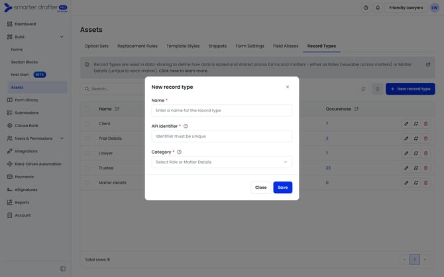Image resolution: width=444 pixels, height=277 pixels.
Task: Click the Friendly Lawyers account button
Action: coord(406,8)
